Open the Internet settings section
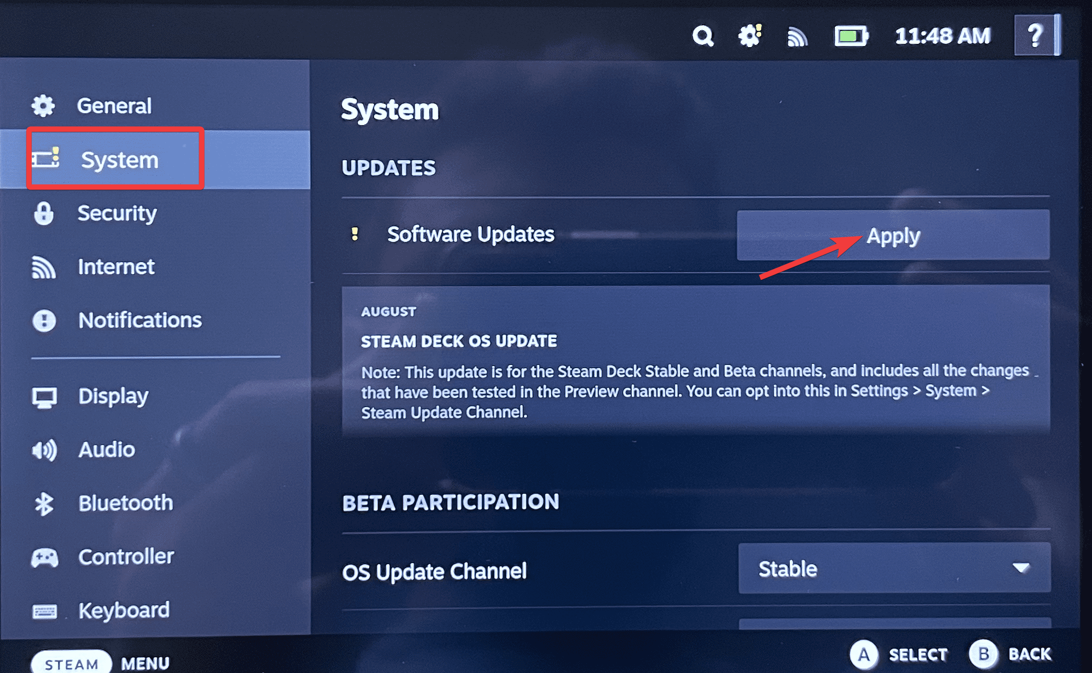Screen dimensions: 1092x673 [x=116, y=267]
